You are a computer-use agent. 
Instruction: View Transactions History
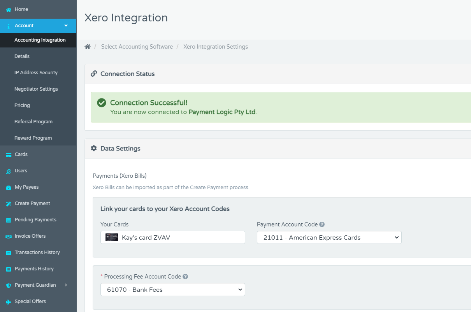[x=38, y=252]
